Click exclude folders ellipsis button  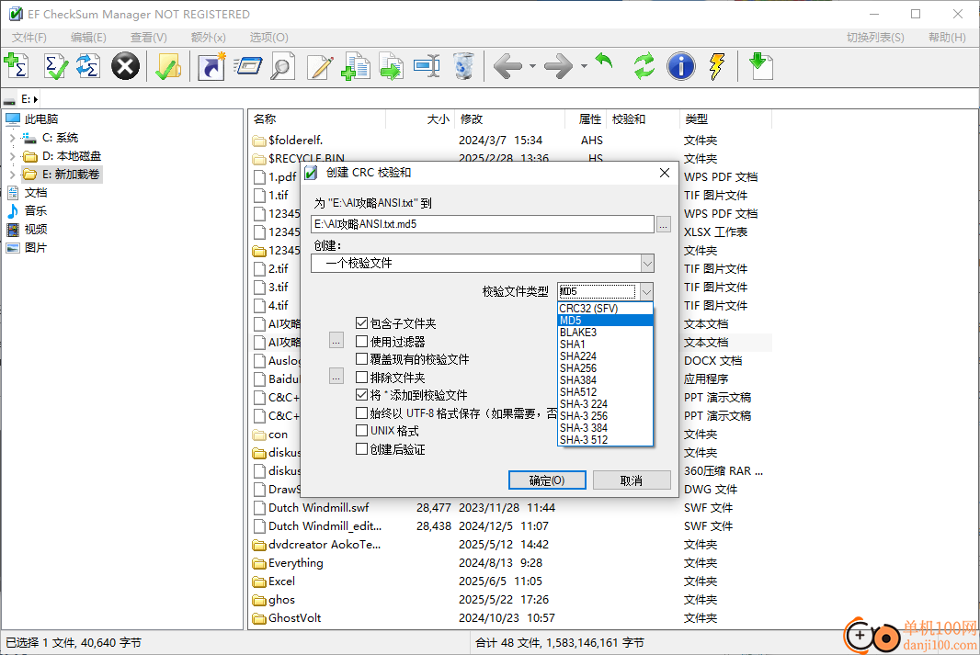pyautogui.click(x=336, y=377)
